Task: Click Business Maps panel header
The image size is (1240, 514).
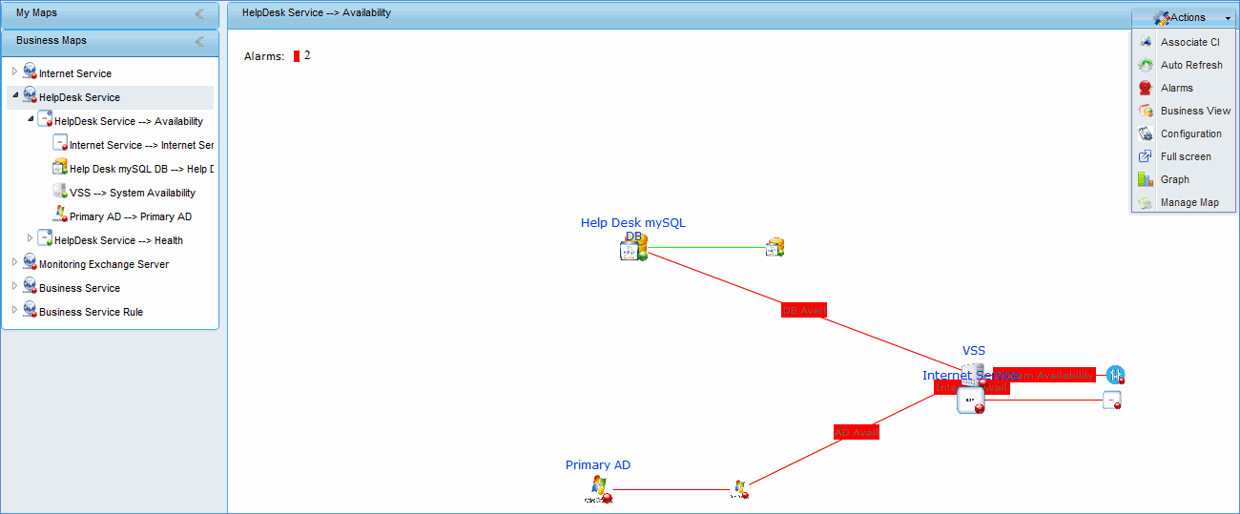Action: click(111, 42)
